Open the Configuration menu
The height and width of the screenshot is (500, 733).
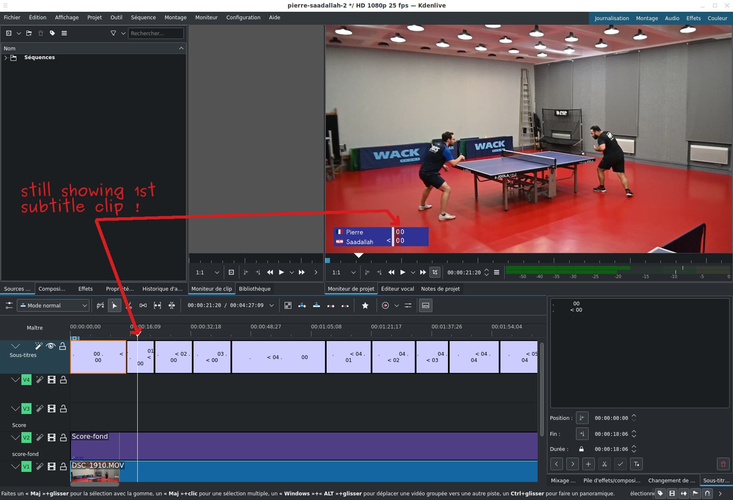coord(243,18)
